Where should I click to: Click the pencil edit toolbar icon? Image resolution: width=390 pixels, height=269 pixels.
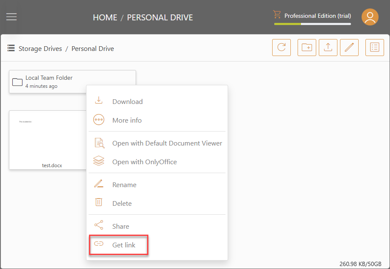[349, 47]
